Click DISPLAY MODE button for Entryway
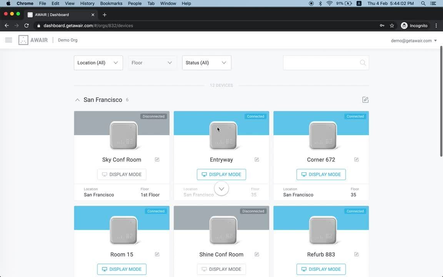The height and width of the screenshot is (277, 443). 221,174
